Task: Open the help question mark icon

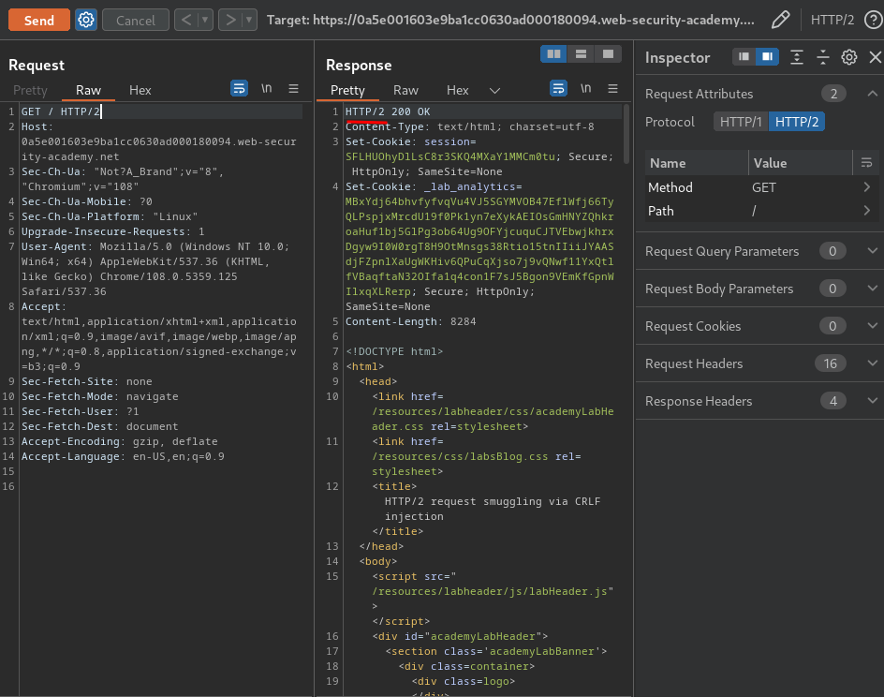Action: tap(874, 21)
